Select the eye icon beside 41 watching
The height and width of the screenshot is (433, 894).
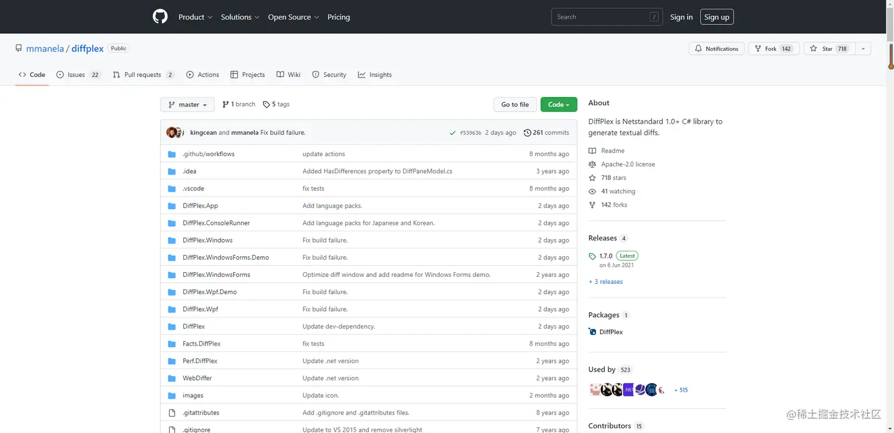592,192
